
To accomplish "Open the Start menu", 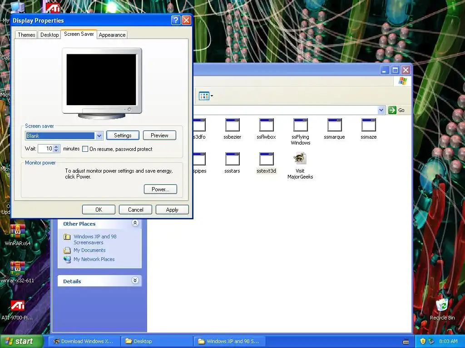I will click(x=22, y=341).
